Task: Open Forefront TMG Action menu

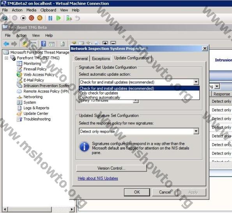Action: [x=21, y=35]
